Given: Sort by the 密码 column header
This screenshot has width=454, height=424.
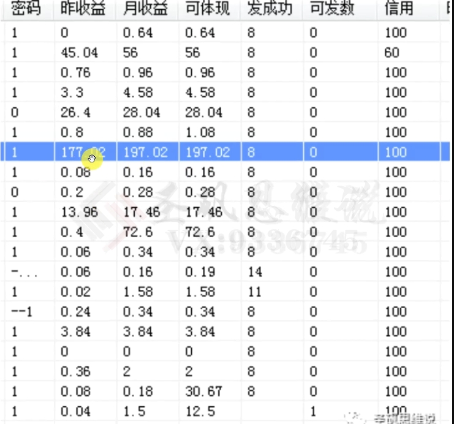Looking at the screenshot, I should pyautogui.click(x=26, y=9).
